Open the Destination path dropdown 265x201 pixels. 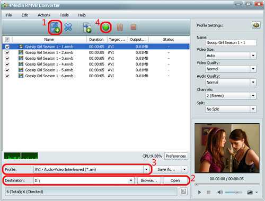[x=131, y=180]
